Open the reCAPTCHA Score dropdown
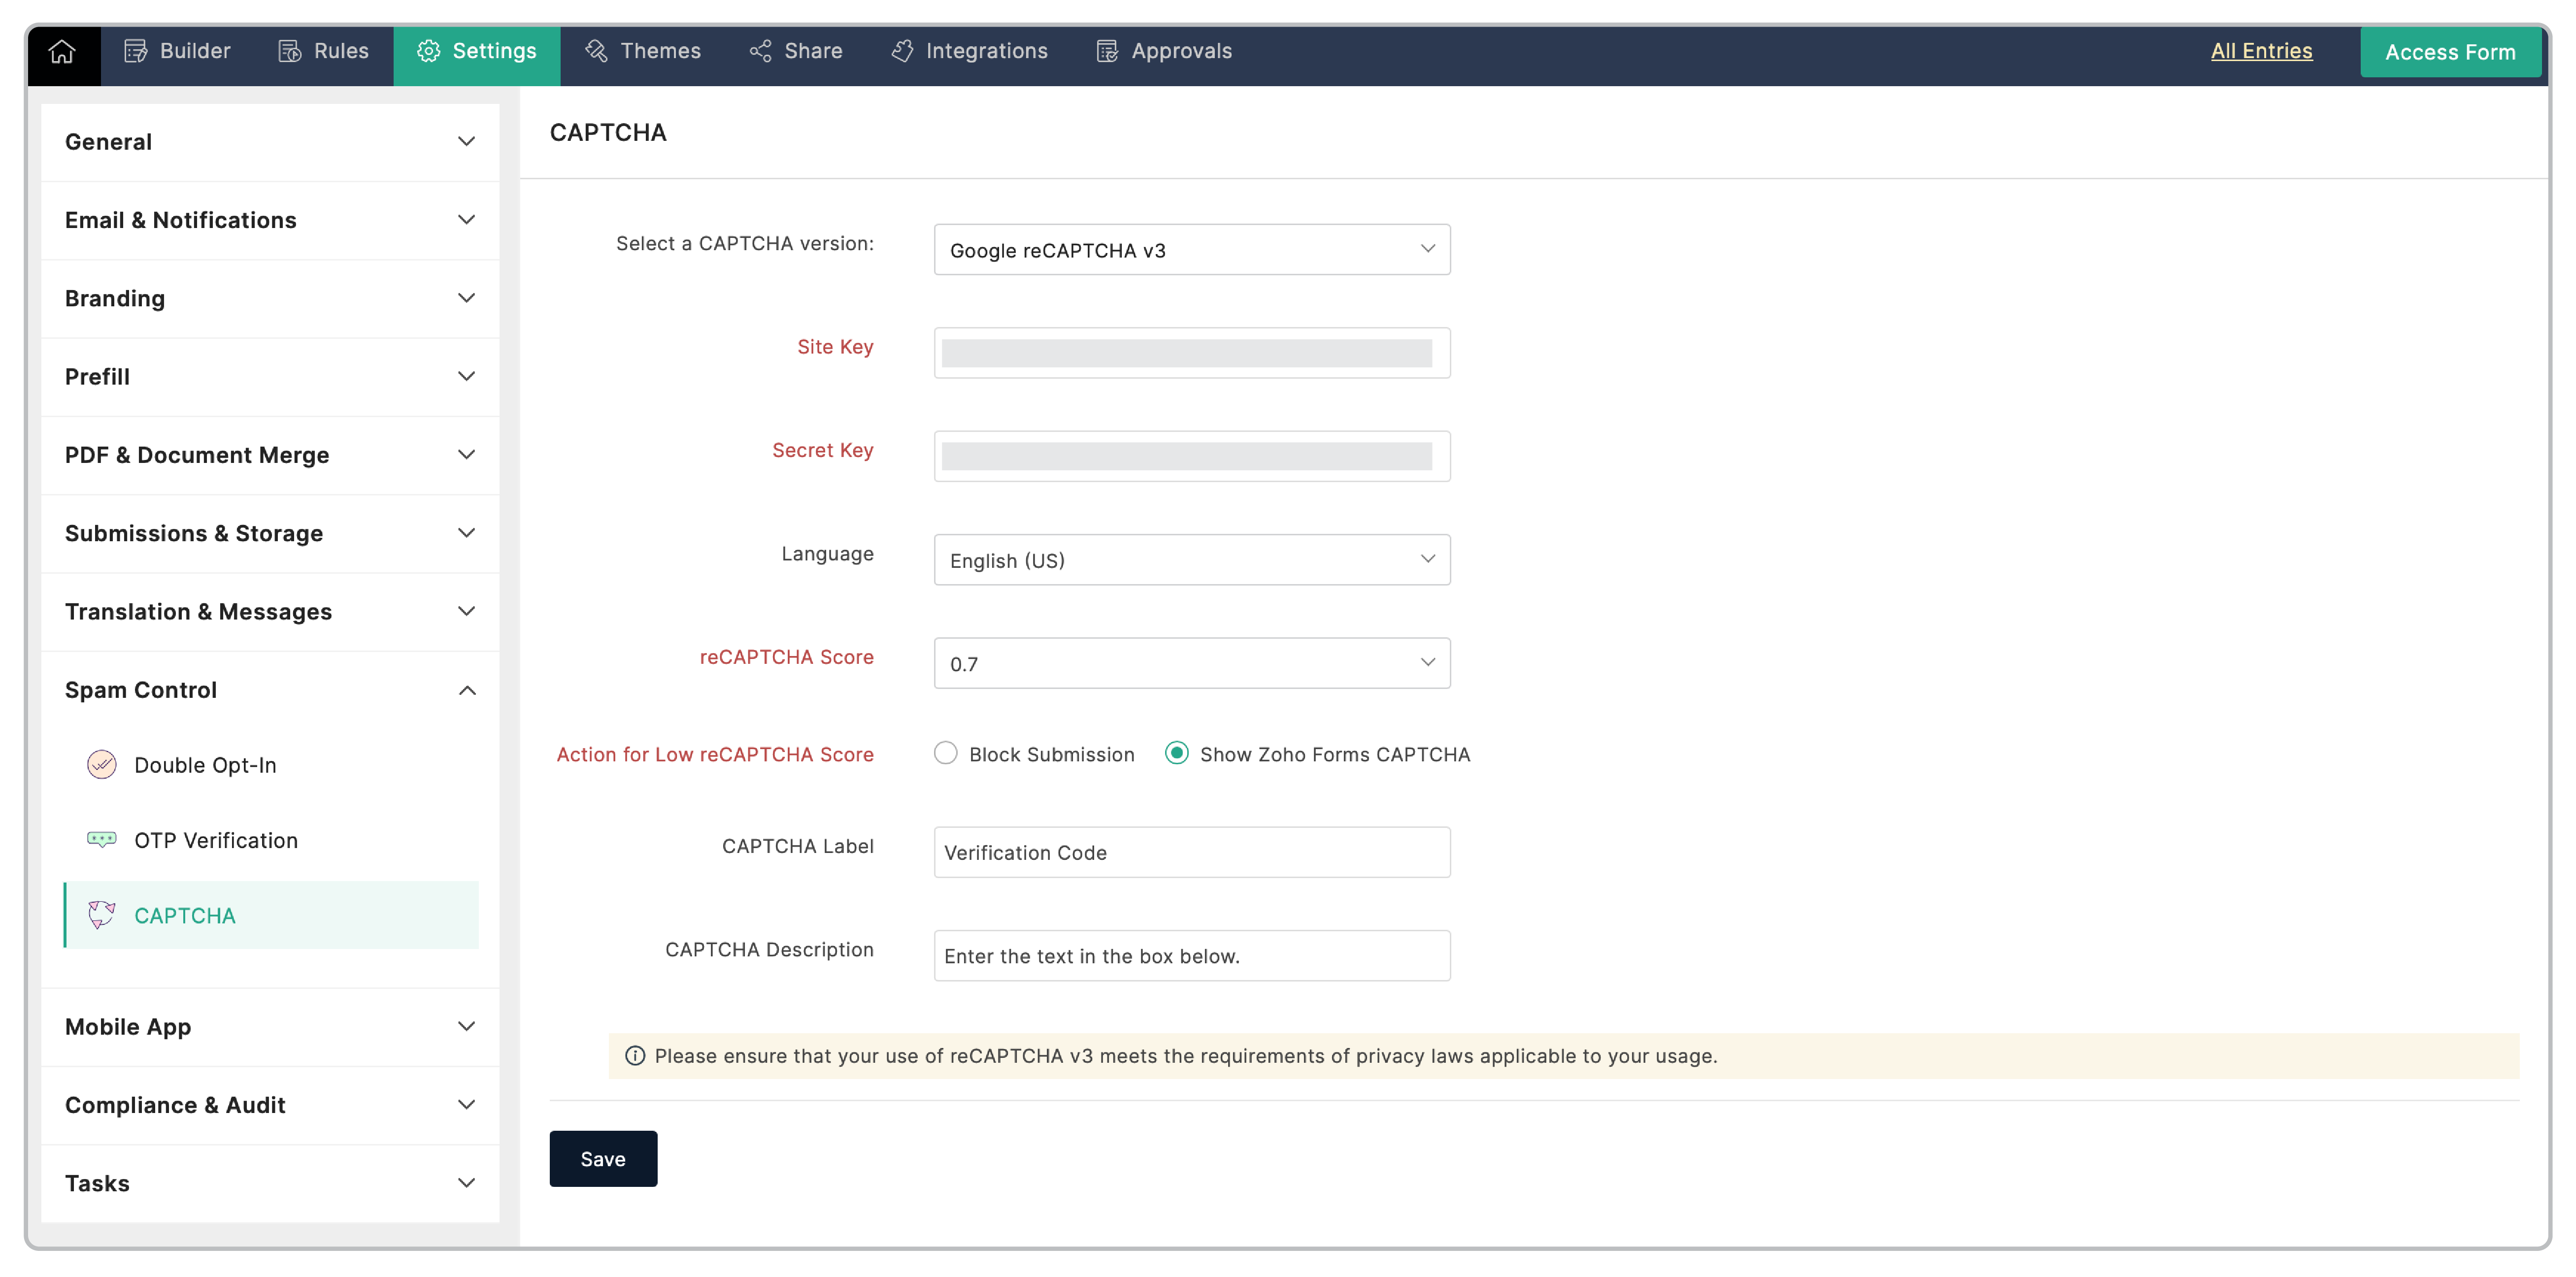This screenshot has width=2576, height=1277. [1191, 663]
